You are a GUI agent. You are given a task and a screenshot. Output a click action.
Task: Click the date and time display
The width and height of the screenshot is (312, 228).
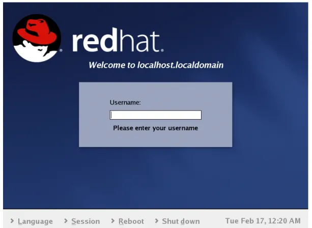[263, 221]
